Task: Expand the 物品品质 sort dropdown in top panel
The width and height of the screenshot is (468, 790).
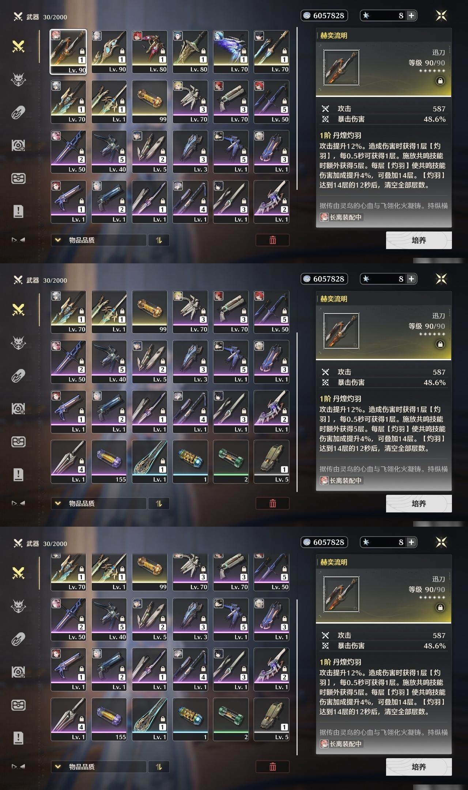Action: point(99,240)
